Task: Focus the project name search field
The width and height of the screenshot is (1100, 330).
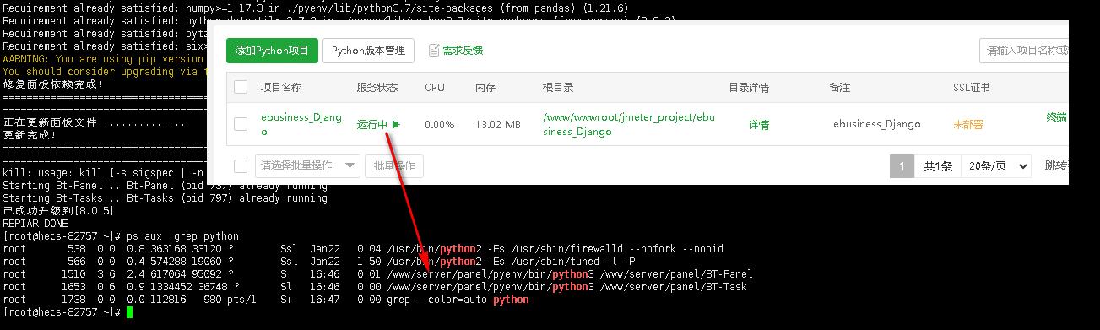Action: tap(1024, 51)
